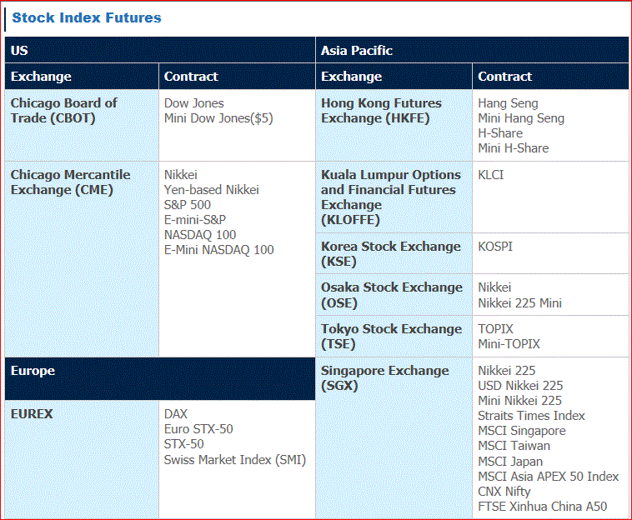Click the Mini Dow Jones($5) contract

tap(218, 118)
